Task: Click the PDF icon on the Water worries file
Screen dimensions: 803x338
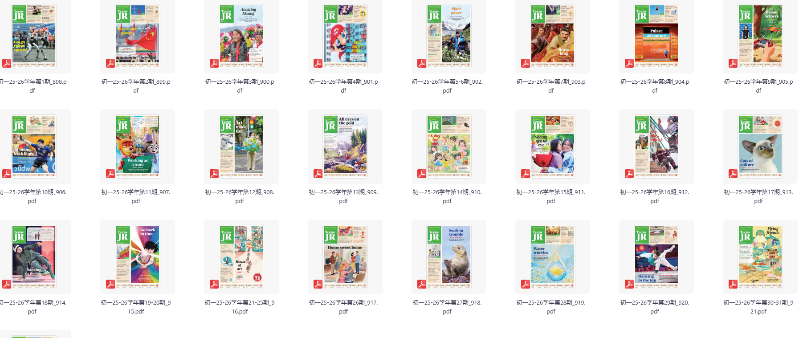Action: point(525,284)
